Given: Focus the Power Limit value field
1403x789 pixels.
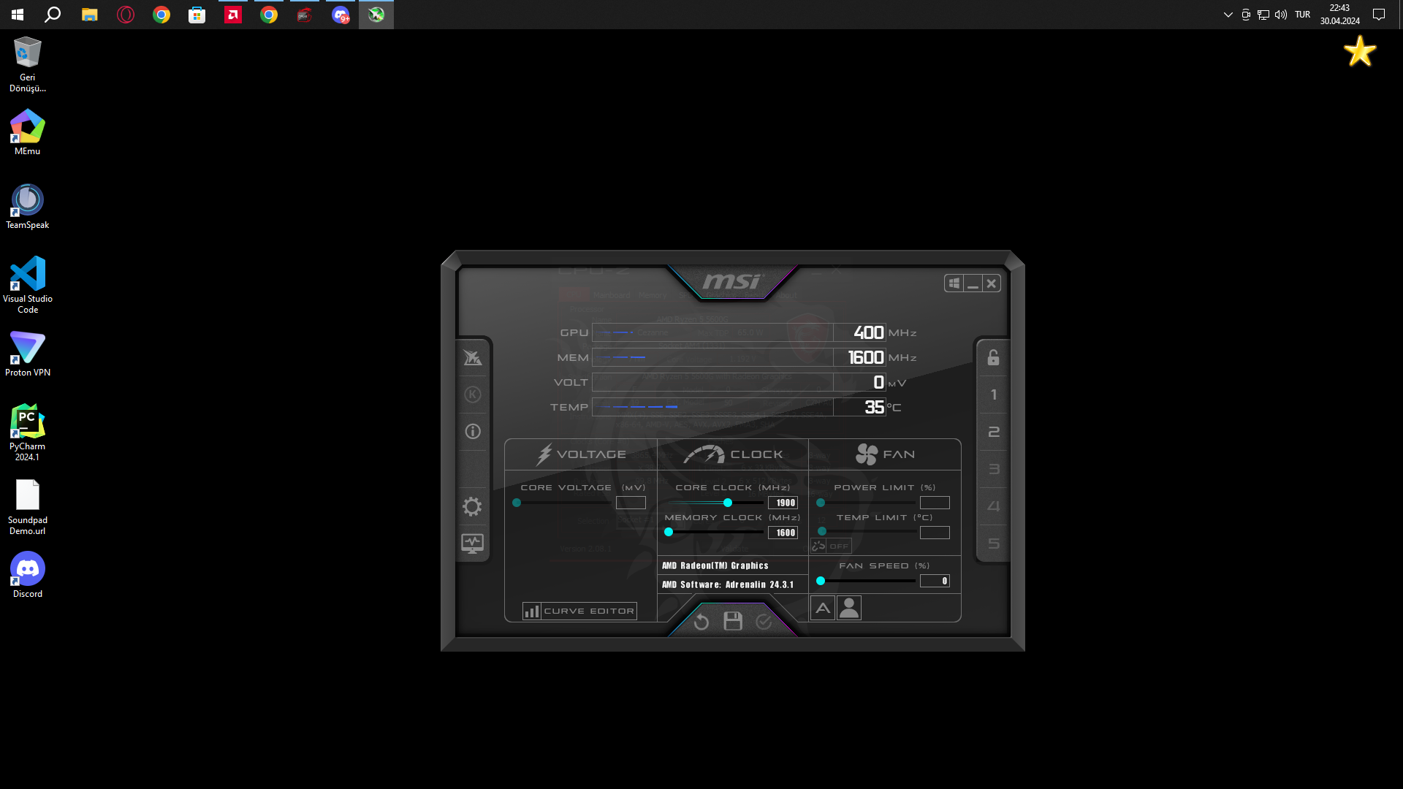Looking at the screenshot, I should (x=935, y=503).
